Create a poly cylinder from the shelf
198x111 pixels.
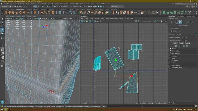[x=13, y=12]
